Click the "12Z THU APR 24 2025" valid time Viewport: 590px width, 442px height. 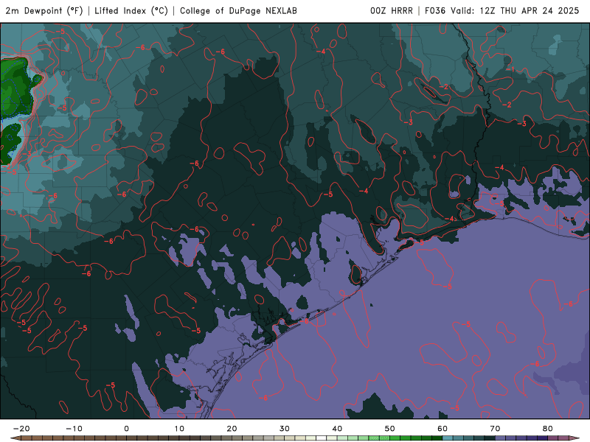[x=530, y=11]
